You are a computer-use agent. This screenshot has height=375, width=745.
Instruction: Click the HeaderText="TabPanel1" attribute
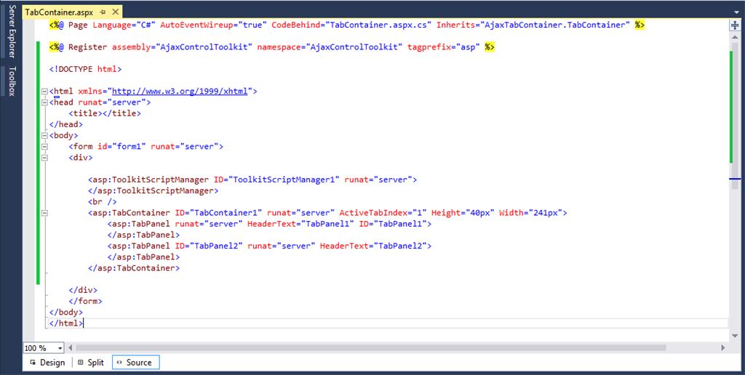[300, 224]
